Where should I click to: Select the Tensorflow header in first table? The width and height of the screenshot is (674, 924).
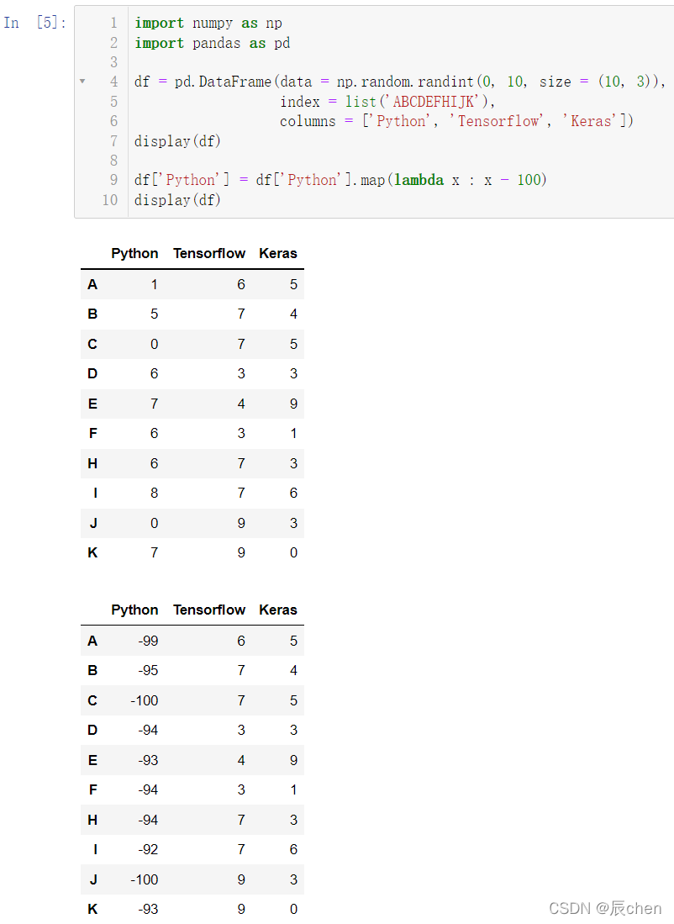[209, 253]
